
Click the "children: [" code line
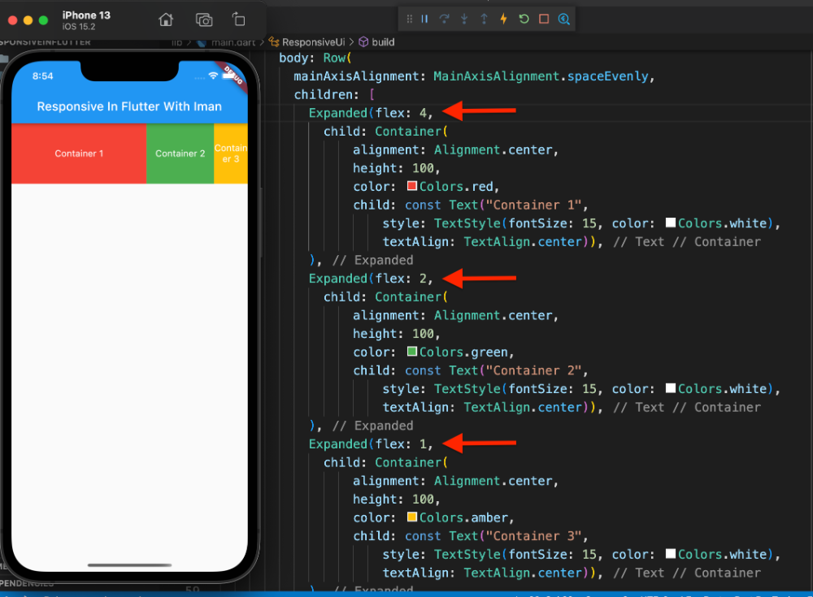point(334,94)
